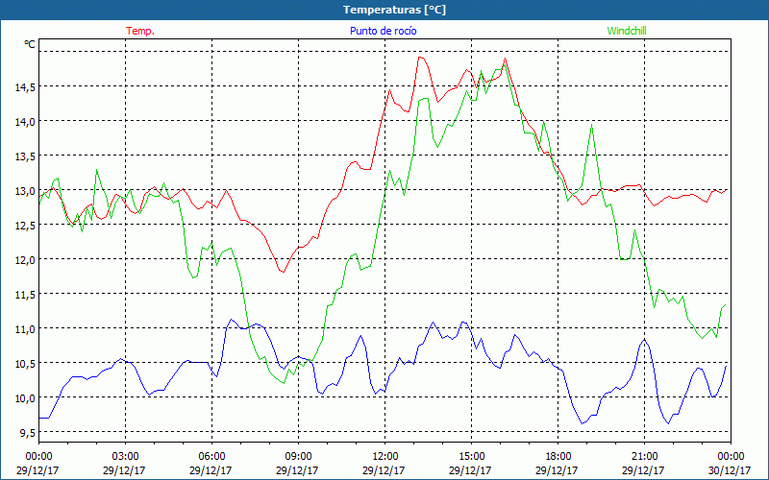Click the Punto de rocío legend label
769x480 pixels.
pos(383,31)
